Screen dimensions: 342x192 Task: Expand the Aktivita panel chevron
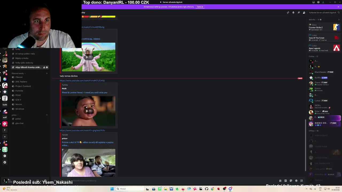coord(339,19)
